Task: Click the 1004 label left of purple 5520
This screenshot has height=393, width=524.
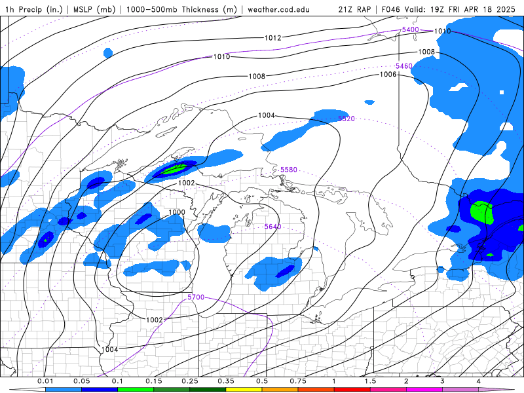Action: (267, 115)
